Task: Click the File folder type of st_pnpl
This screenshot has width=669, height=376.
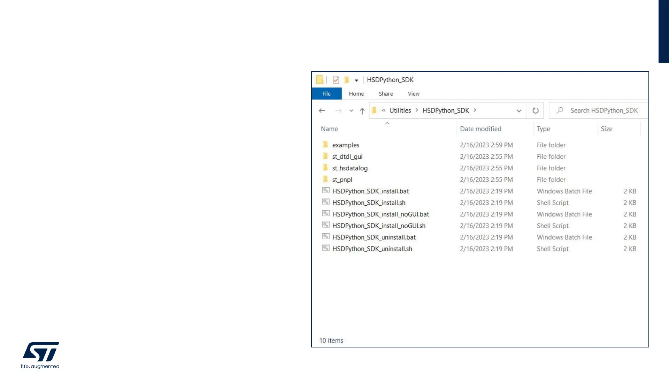Action: coord(551,180)
